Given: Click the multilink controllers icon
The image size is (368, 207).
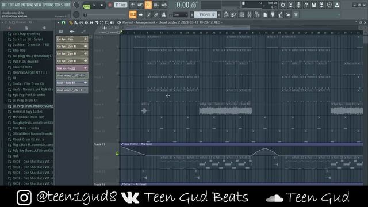Looking at the screenshot, I should [163, 15].
